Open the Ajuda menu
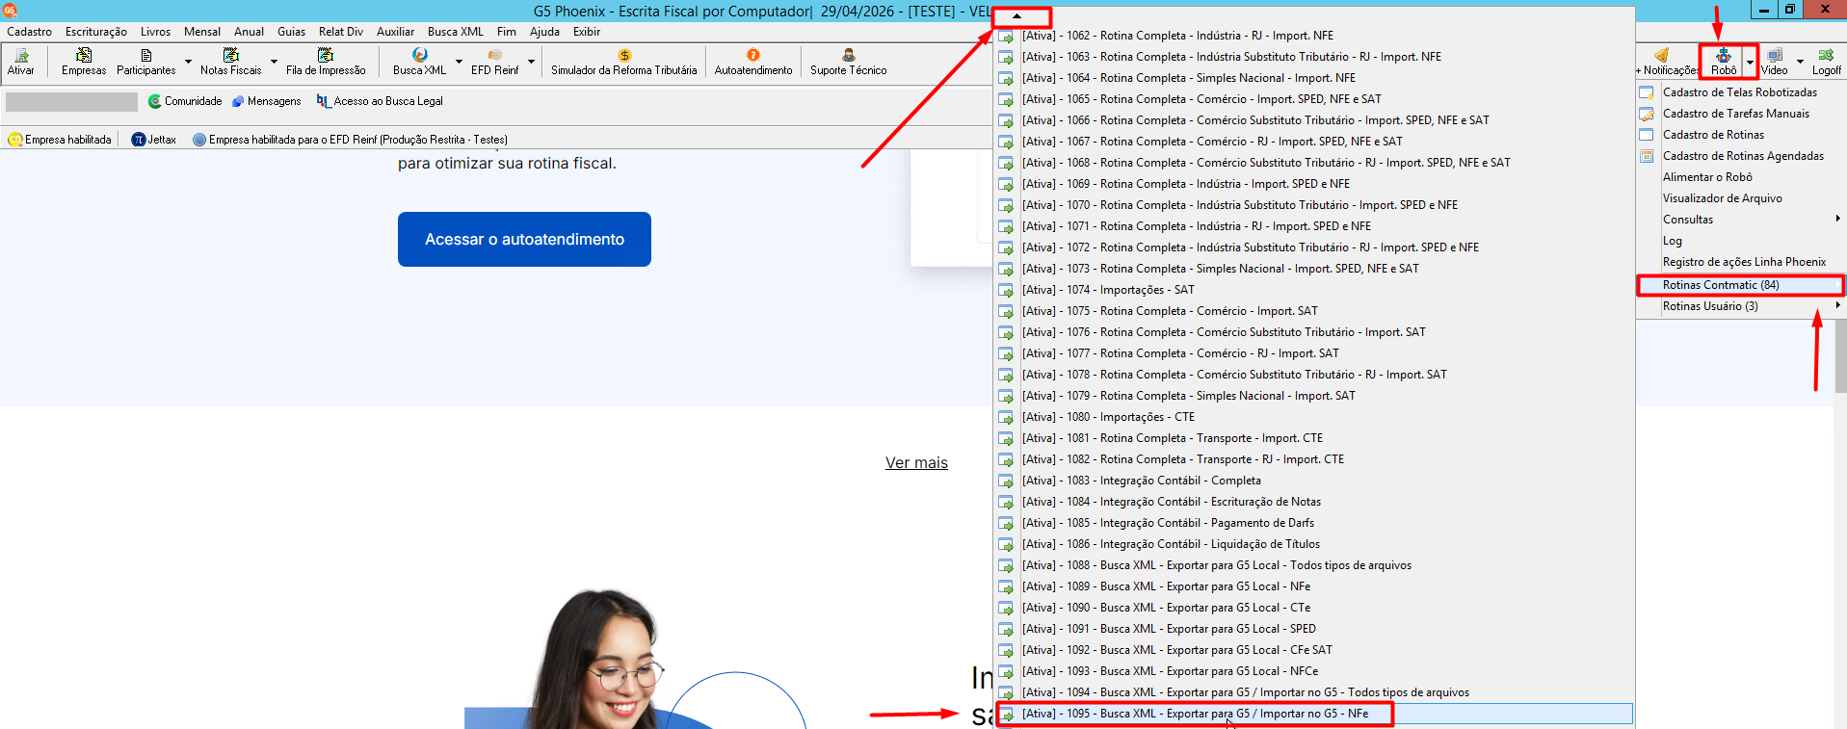This screenshot has height=729, width=1847. click(544, 32)
